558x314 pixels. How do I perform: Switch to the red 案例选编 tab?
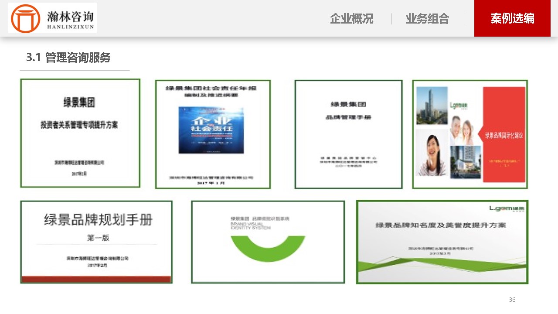tap(512, 18)
